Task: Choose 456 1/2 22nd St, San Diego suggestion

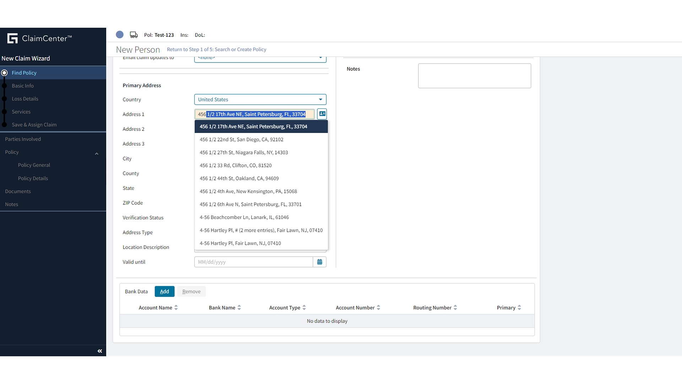Action: 242,139
